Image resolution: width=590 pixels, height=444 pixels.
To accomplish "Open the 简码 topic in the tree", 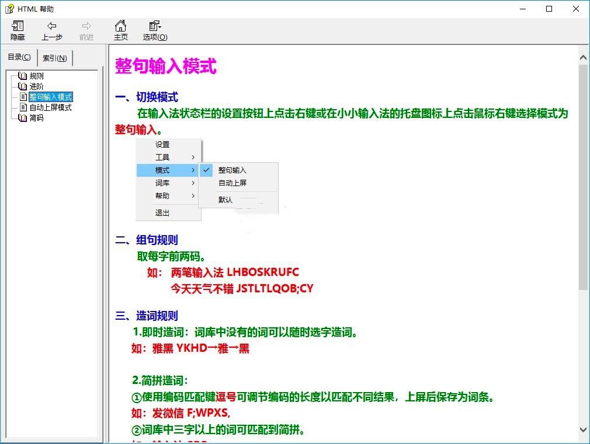I will click(37, 118).
